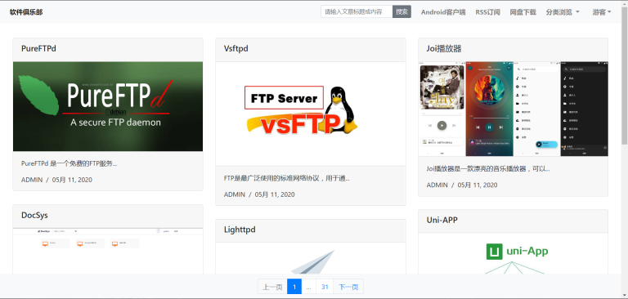The width and height of the screenshot is (628, 299).
Task: Open RSS订阅 nav link
Action: coord(487,12)
